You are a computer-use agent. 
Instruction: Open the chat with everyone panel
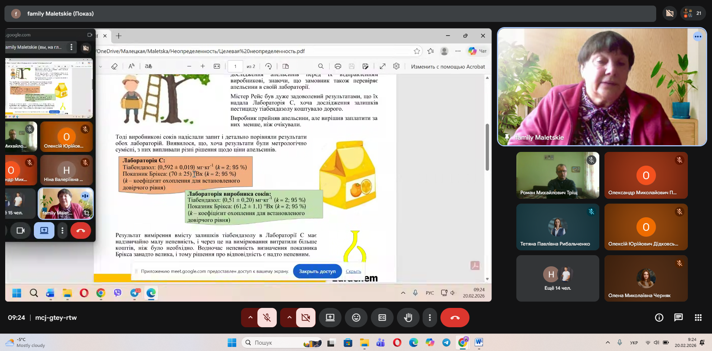click(x=678, y=318)
